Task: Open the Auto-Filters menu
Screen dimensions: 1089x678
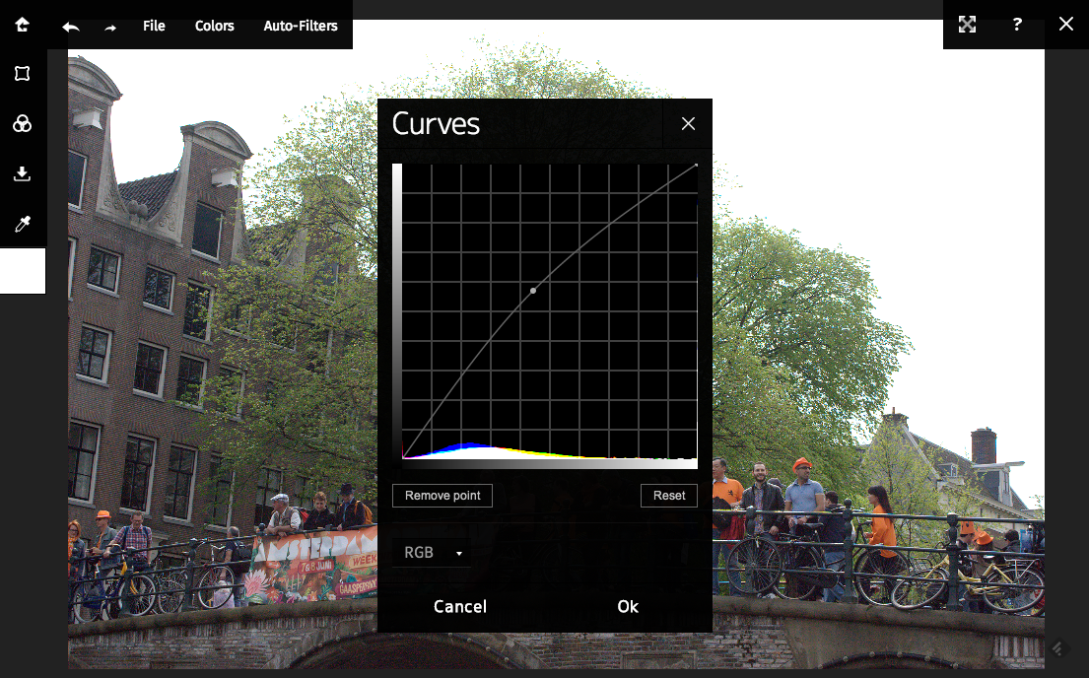Action: click(301, 26)
